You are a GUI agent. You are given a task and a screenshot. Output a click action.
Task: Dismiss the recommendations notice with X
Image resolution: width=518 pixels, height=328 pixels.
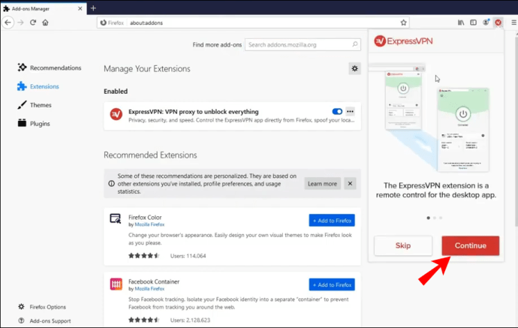tap(350, 183)
